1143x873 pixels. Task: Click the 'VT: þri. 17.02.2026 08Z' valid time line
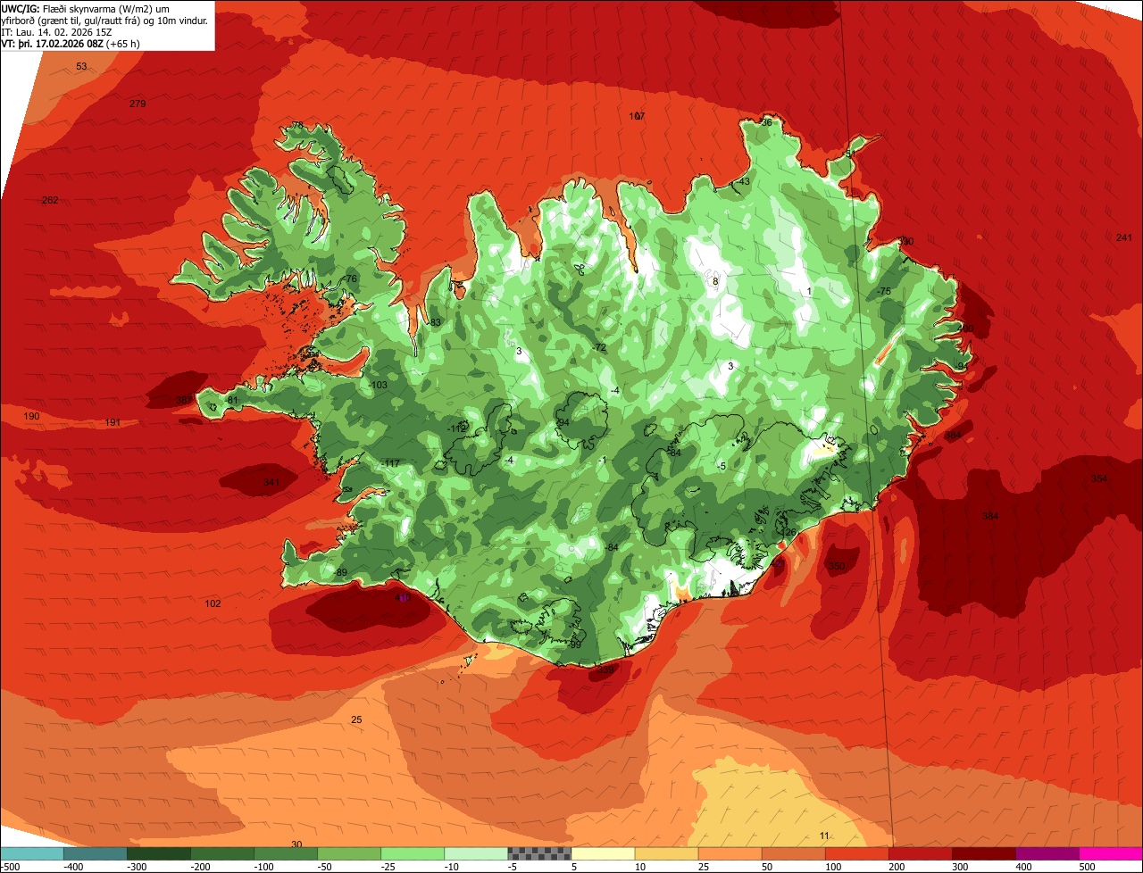[71, 44]
